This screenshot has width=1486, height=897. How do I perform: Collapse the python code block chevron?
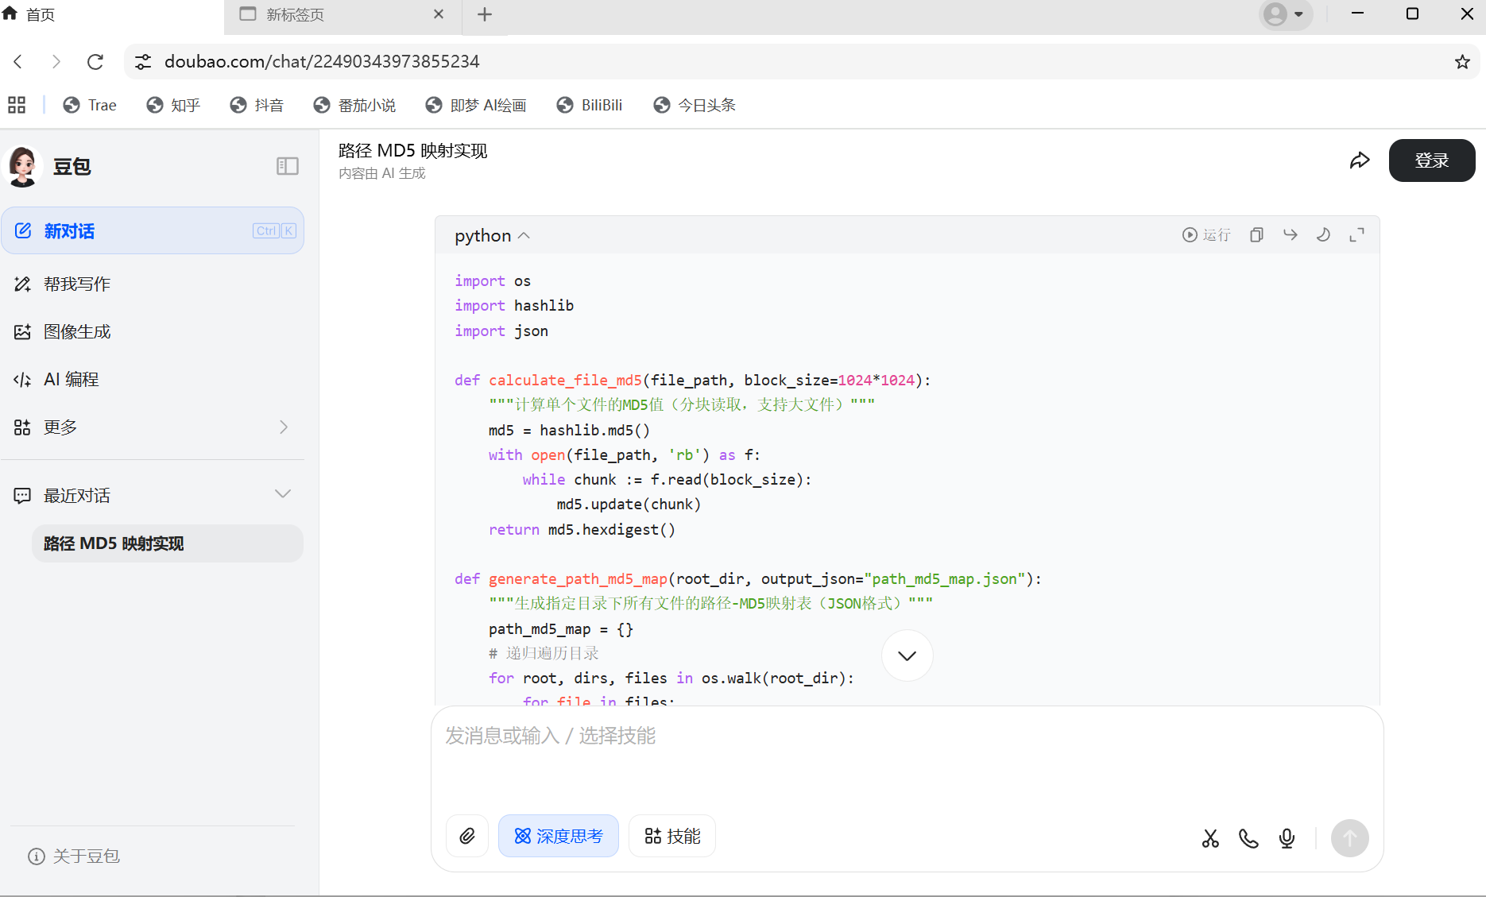(x=524, y=236)
